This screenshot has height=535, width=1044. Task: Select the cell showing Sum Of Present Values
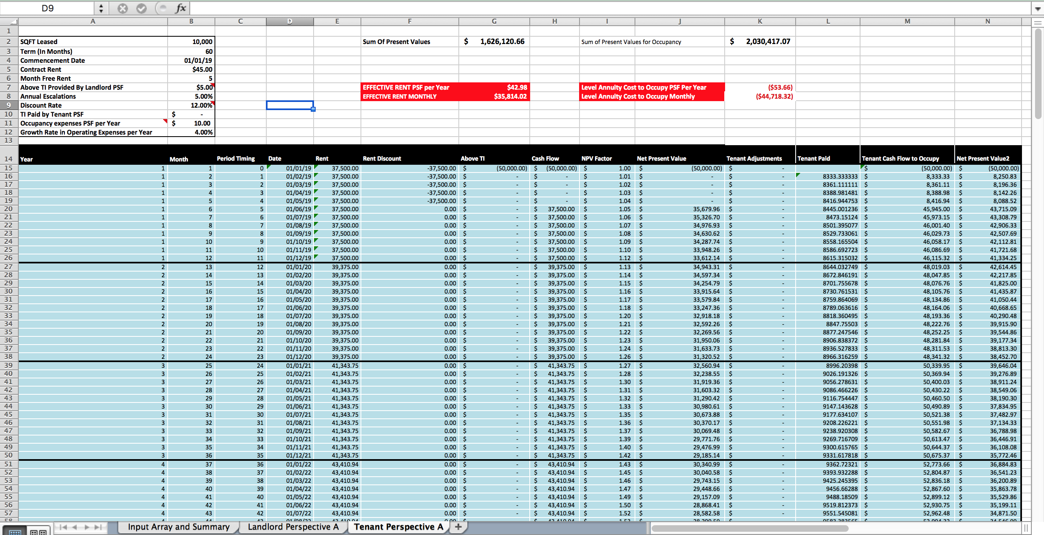(x=409, y=41)
